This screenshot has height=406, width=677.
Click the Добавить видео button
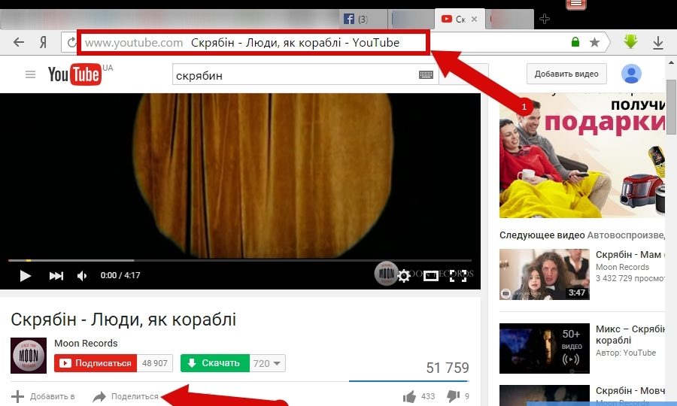tap(566, 74)
